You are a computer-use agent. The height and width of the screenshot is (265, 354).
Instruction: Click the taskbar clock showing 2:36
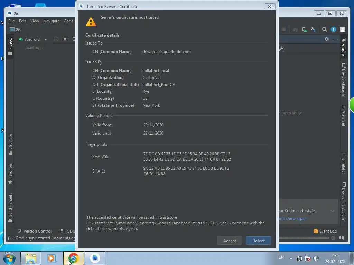tap(335, 258)
